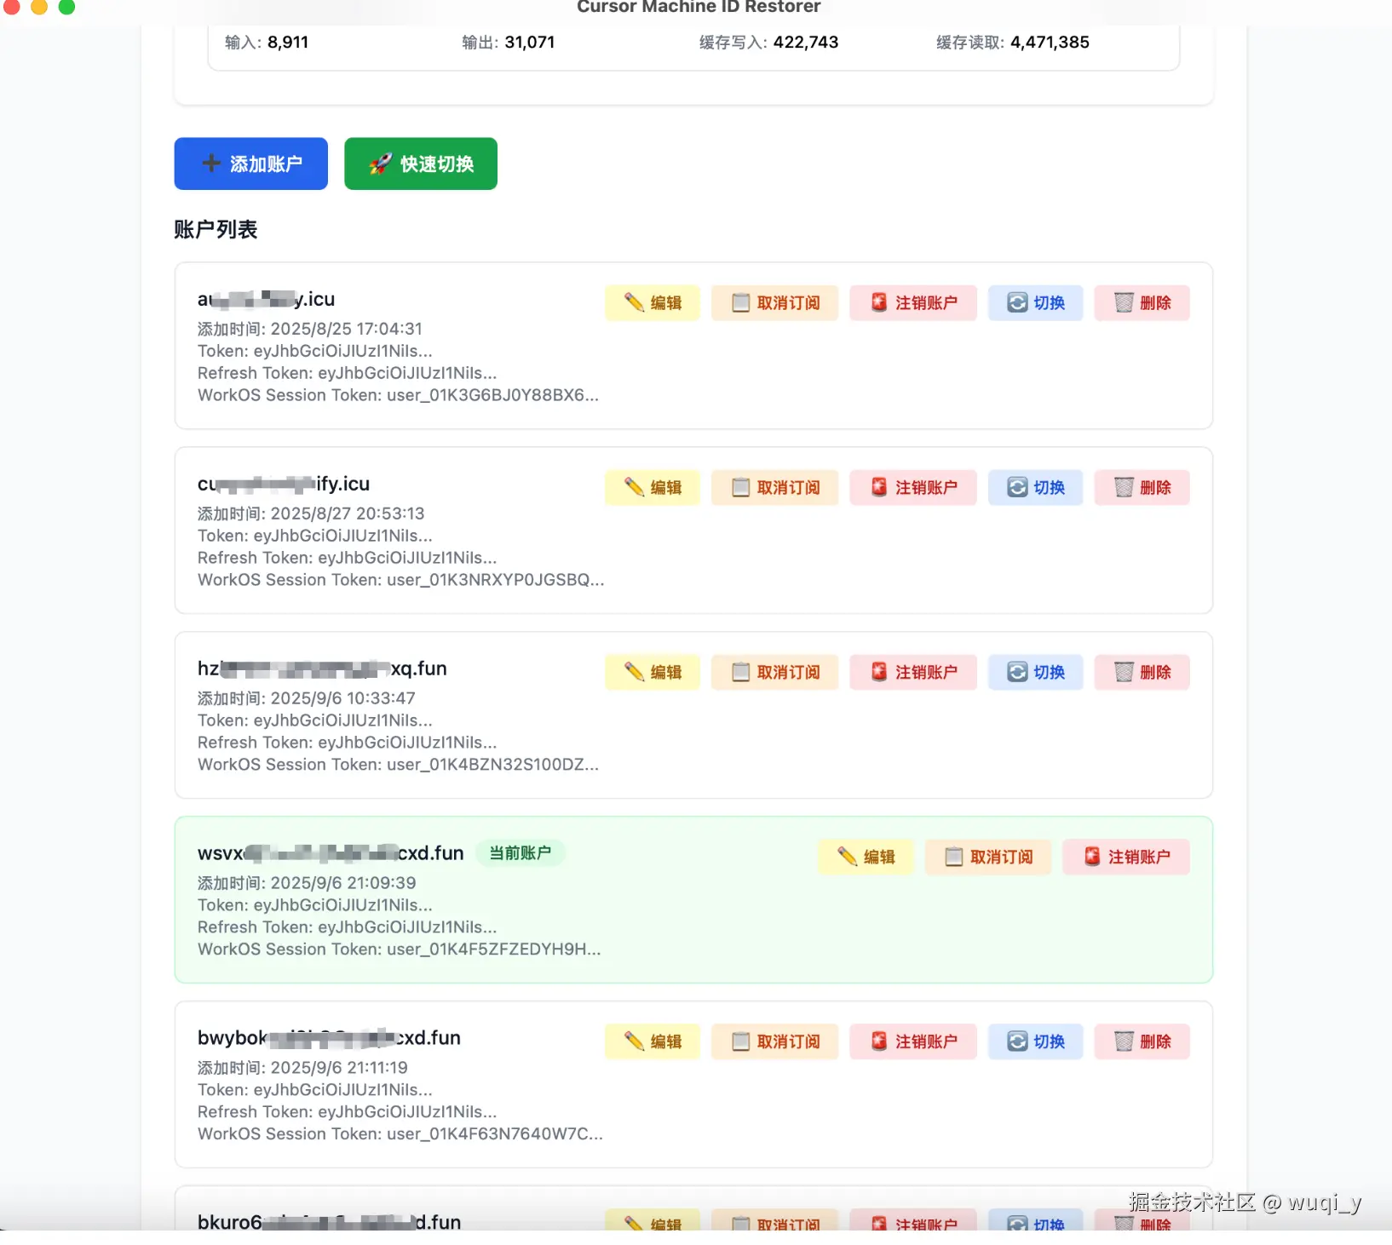Screen dimensions: 1392x1245
Task: Click WorkOS Session Token user_01K3G6BJ0Y88BX6...
Action: (398, 396)
